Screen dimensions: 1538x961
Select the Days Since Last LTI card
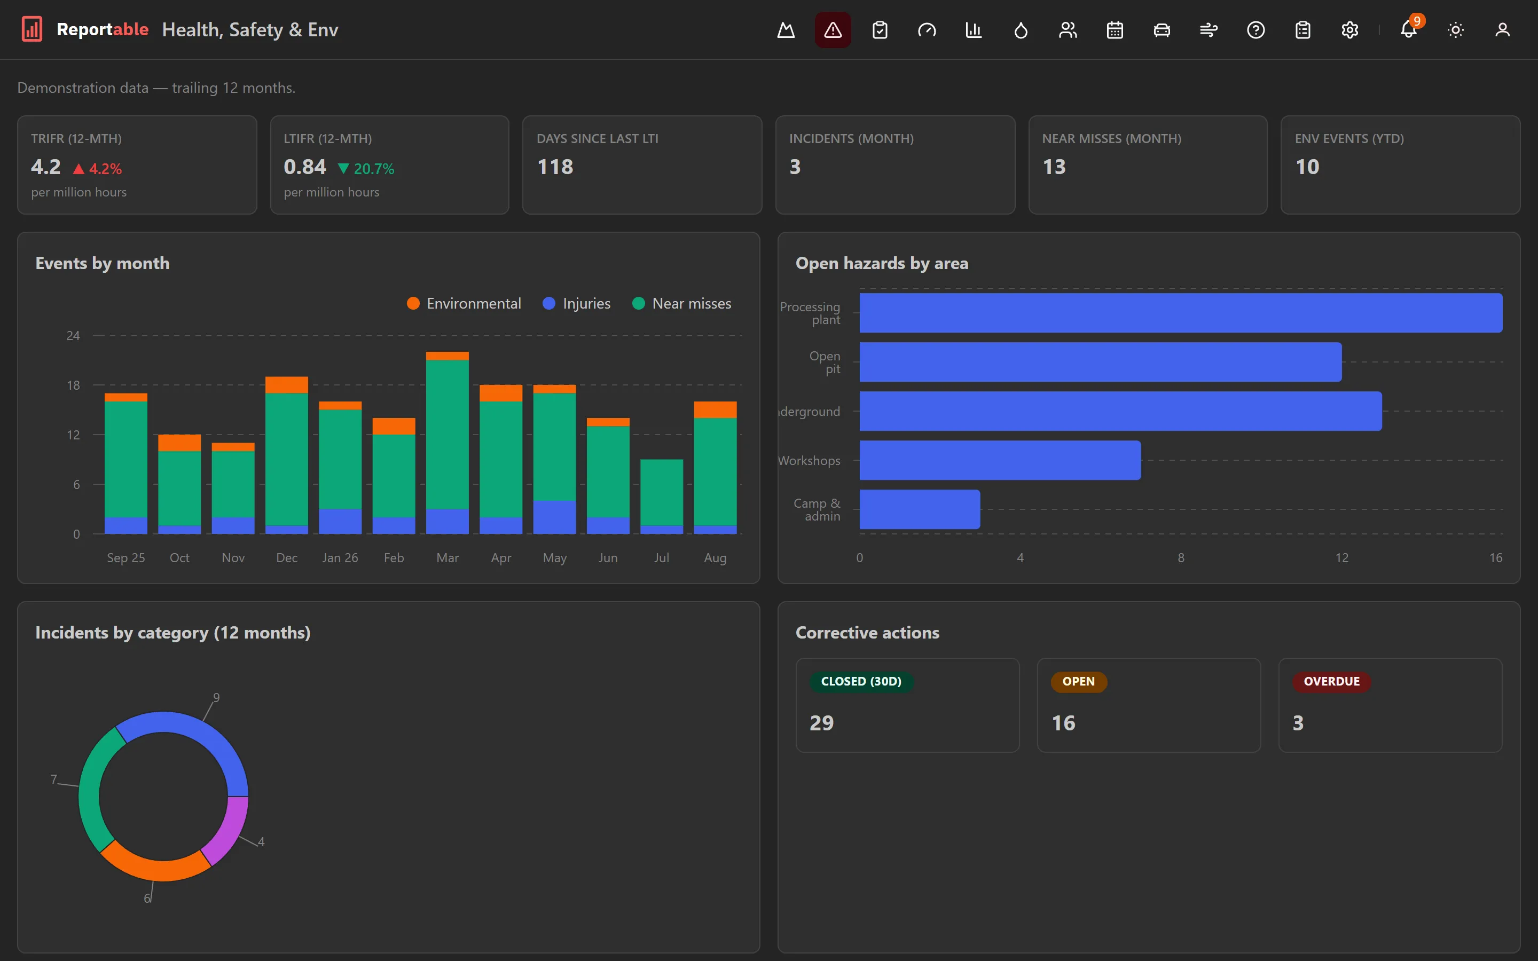642,164
